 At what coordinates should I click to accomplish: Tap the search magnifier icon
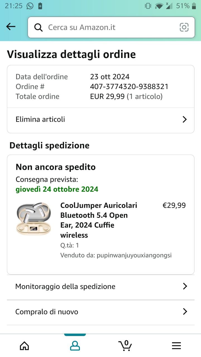pyautogui.click(x=38, y=27)
